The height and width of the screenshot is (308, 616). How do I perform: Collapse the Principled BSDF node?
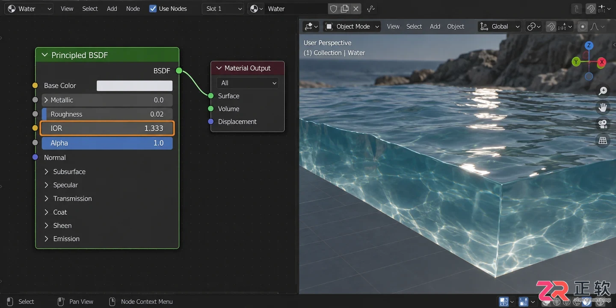coord(44,55)
